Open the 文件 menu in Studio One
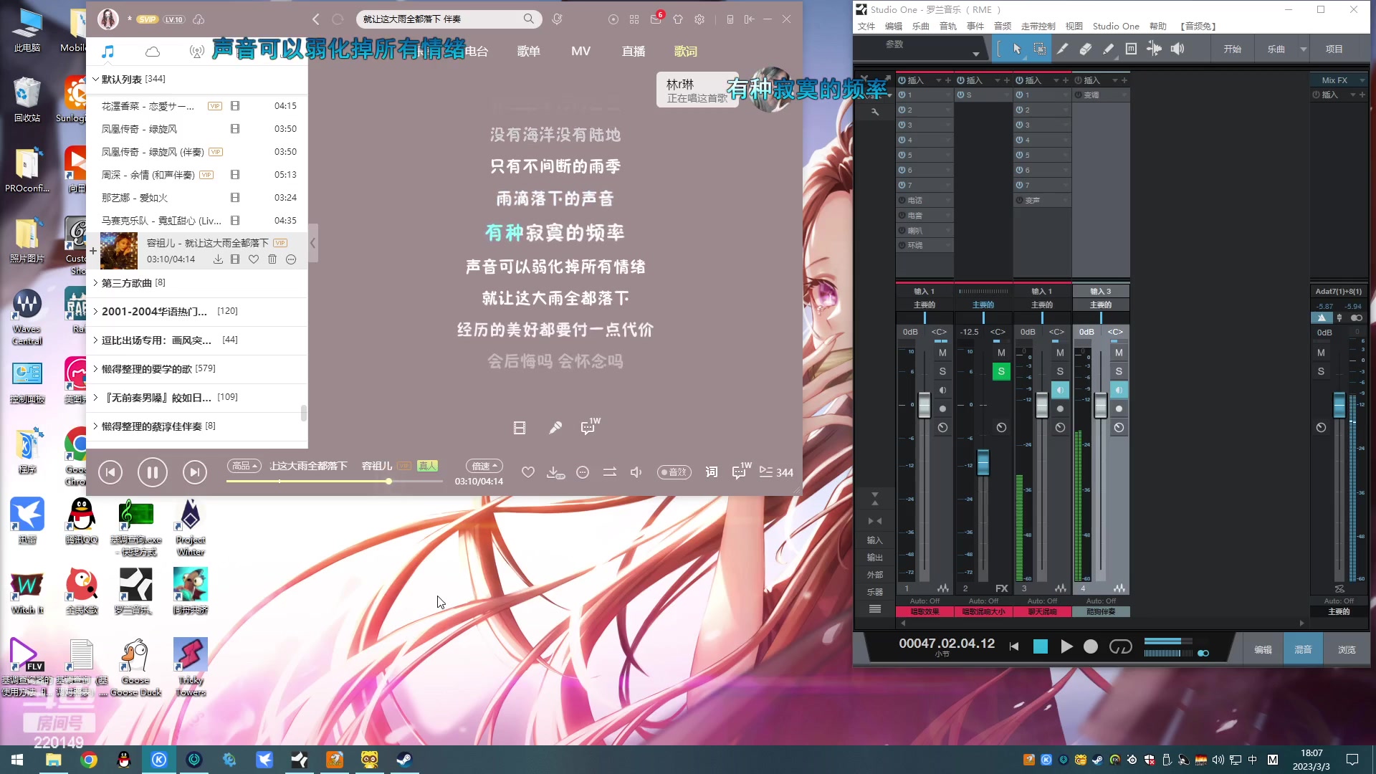The image size is (1376, 774). pos(866,27)
